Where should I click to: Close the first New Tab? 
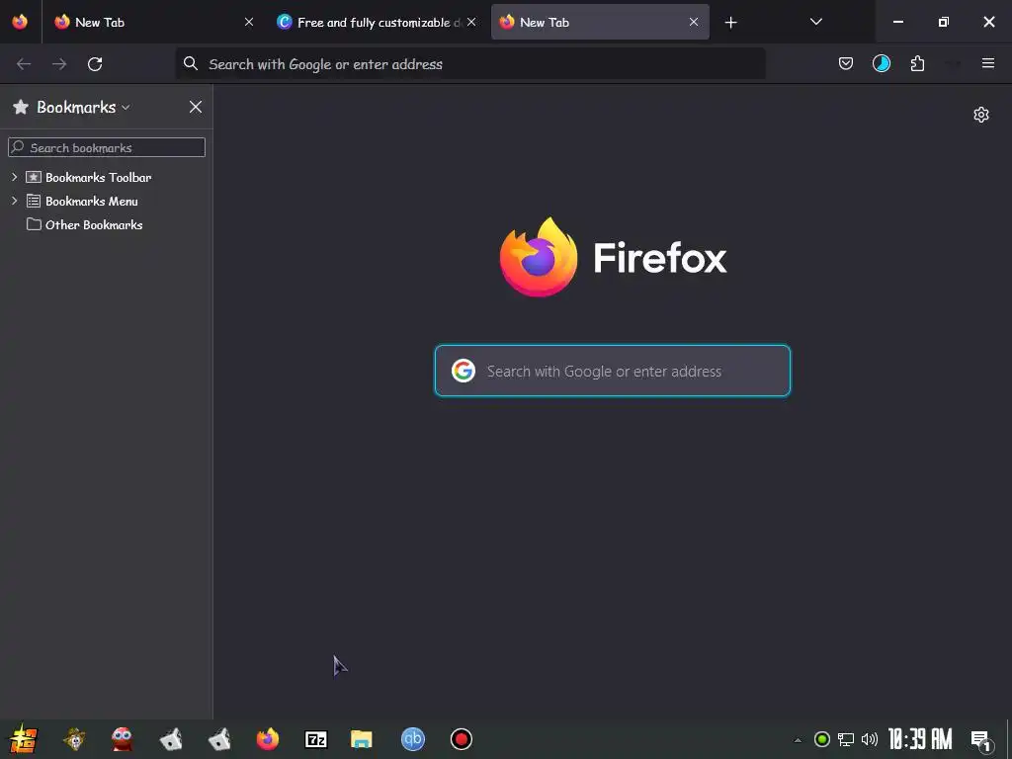click(248, 22)
